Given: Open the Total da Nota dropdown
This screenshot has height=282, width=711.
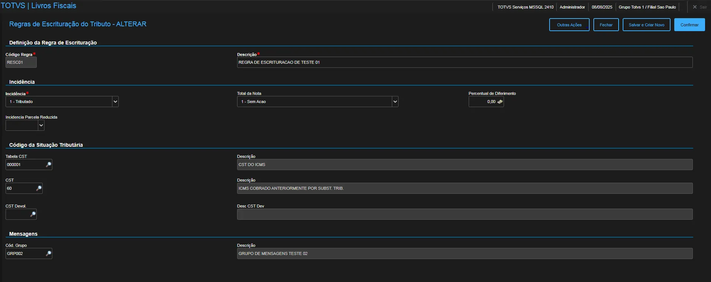Looking at the screenshot, I should 395,102.
